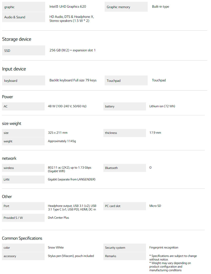The height and width of the screenshot is (274, 211).
Task: Select the "Lithium ion (72 Wh)" value
Action: (162, 106)
